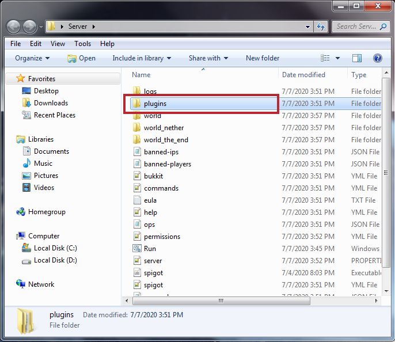Select the spigot executable jar icon
Screen dimensions: 395x342
(x=137, y=272)
